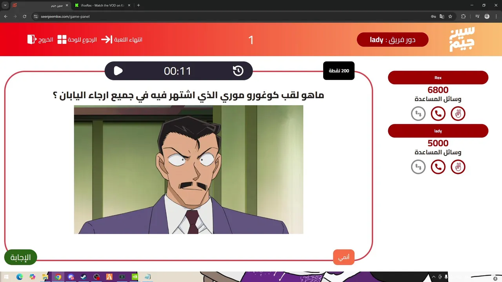Click the دور فريق lady turn indicator

(393, 40)
